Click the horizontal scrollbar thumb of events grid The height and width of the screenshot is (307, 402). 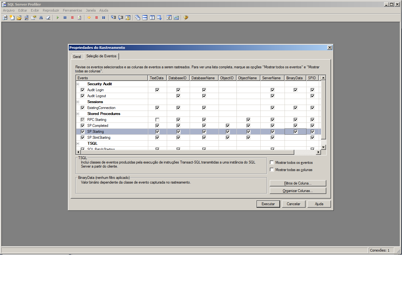click(x=187, y=152)
